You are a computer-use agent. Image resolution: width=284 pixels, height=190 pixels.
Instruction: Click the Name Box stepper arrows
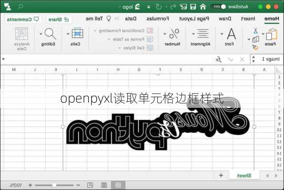tap(254, 59)
